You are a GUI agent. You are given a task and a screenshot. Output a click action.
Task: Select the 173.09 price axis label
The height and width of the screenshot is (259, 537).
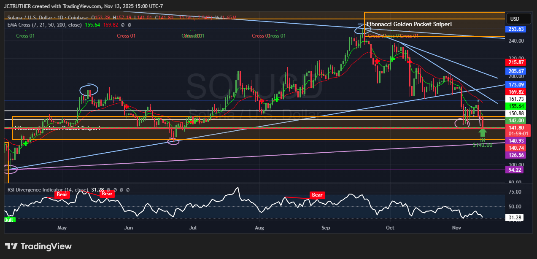(516, 85)
